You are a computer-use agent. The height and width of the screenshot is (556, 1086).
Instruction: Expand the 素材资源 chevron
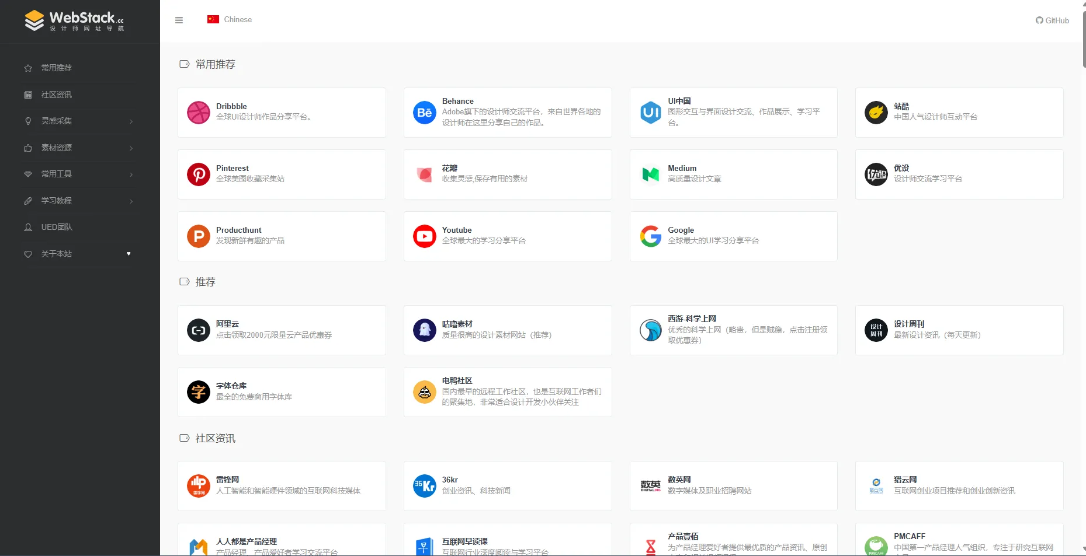[x=131, y=148]
